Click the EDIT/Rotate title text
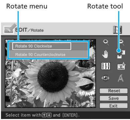Viewport: 130px width, 120px height. click(x=29, y=30)
